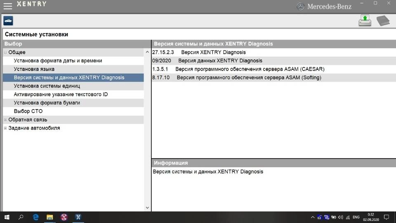The height and width of the screenshot is (223, 396).
Task: Expand the Задание автомобиля node
Action: coord(5,128)
